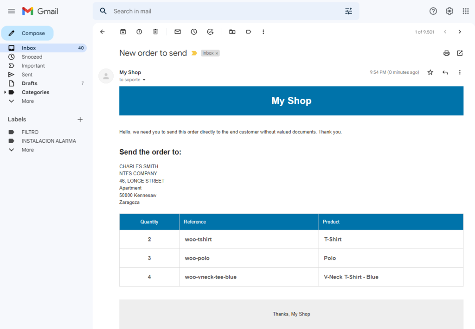Screen dimensions: 475x329
Task: Mark the email as unread
Action: 178,32
